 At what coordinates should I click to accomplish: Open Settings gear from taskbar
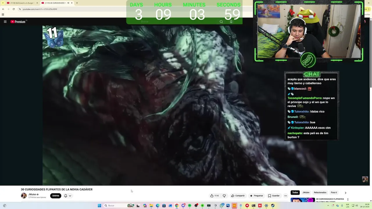[266, 206]
